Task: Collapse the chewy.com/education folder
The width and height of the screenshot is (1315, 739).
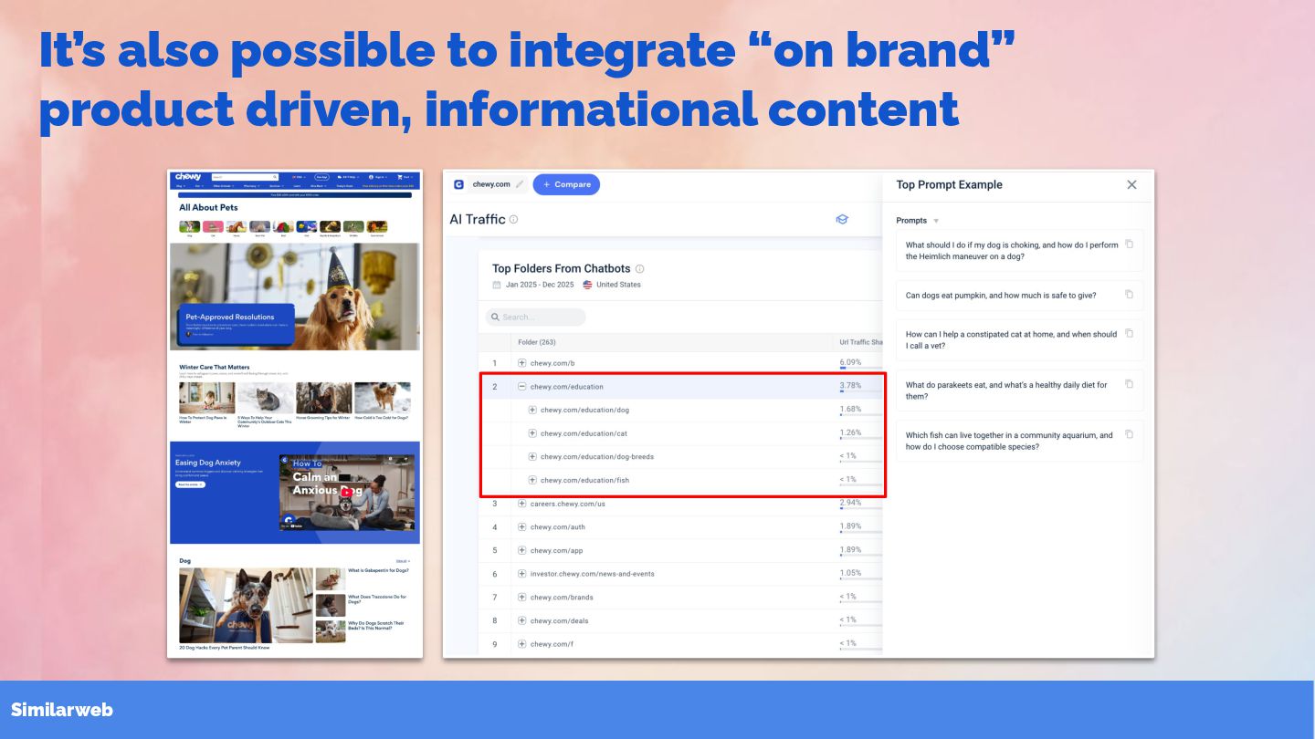Action: coord(521,387)
